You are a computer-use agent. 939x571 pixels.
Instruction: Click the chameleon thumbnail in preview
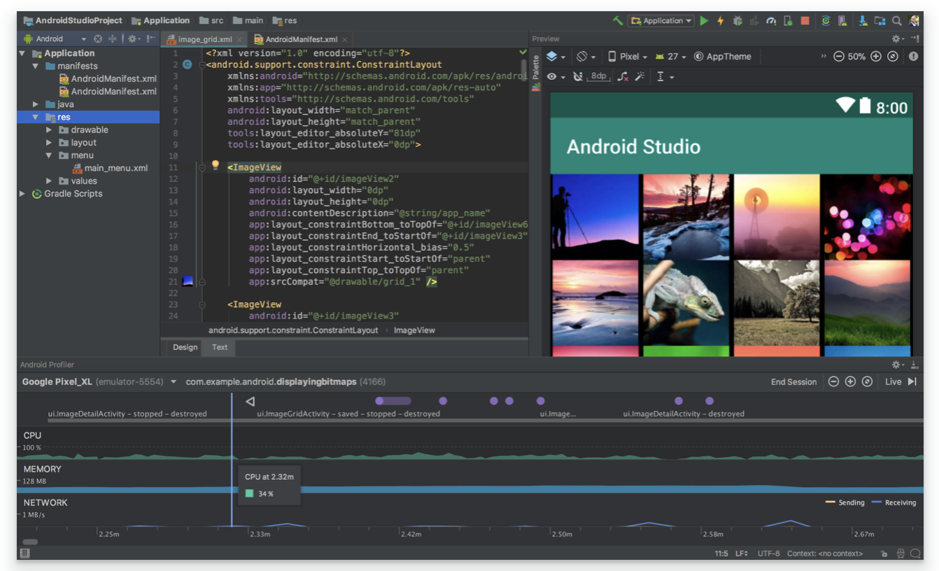point(687,303)
